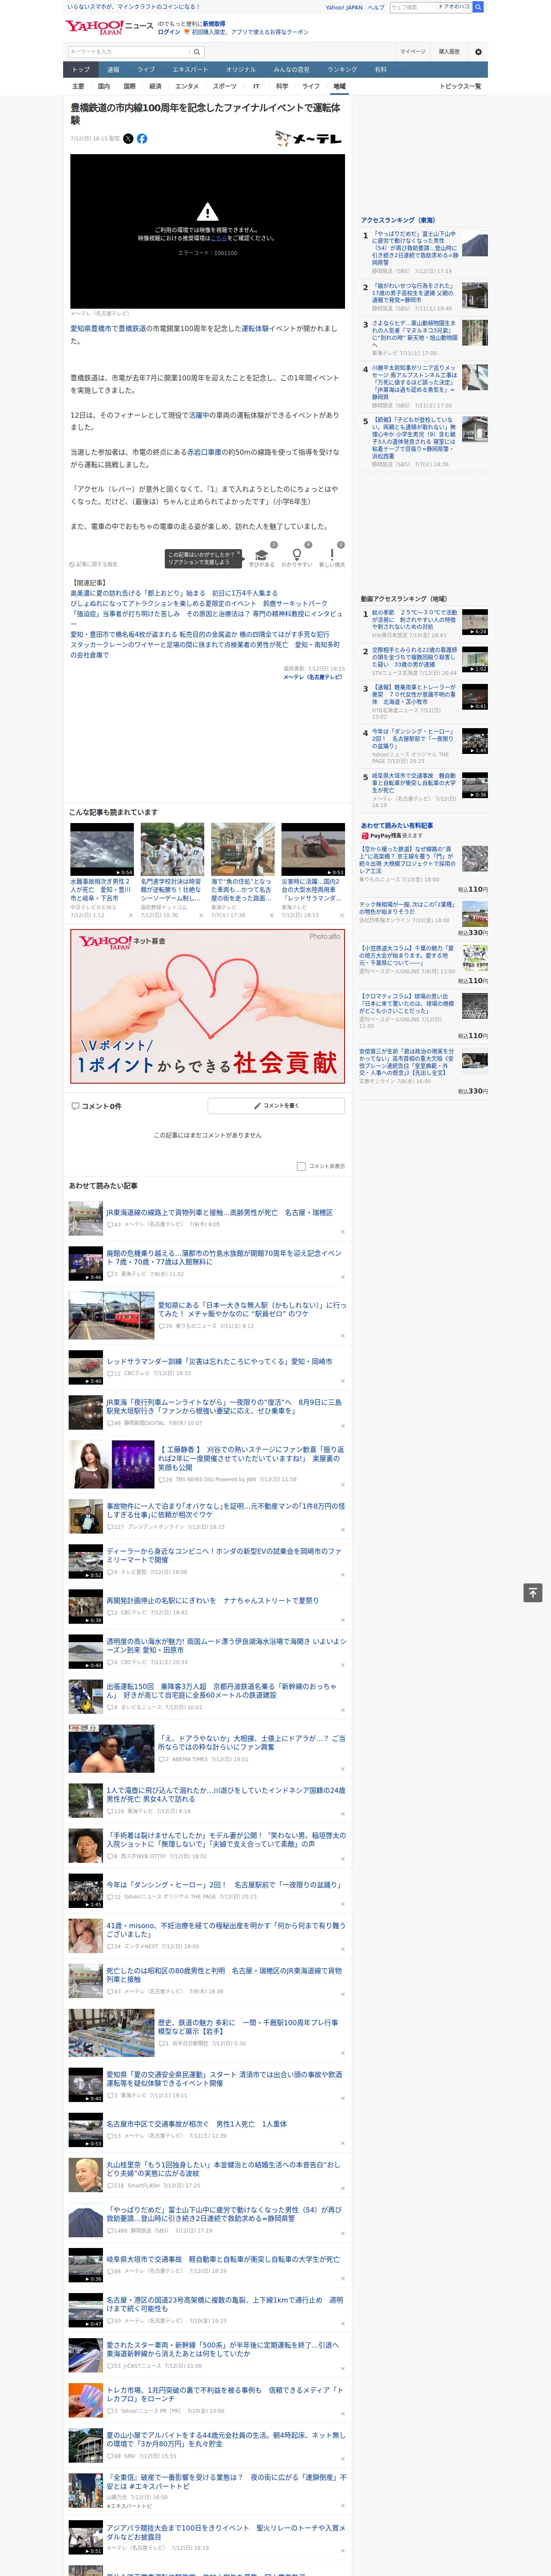Click the scroll-to-top arrow button
Screen dimensions: 551x2576
533,1592
